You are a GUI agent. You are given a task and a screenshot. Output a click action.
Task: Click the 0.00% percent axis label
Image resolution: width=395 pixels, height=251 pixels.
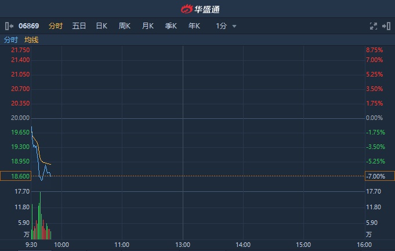(x=374, y=118)
